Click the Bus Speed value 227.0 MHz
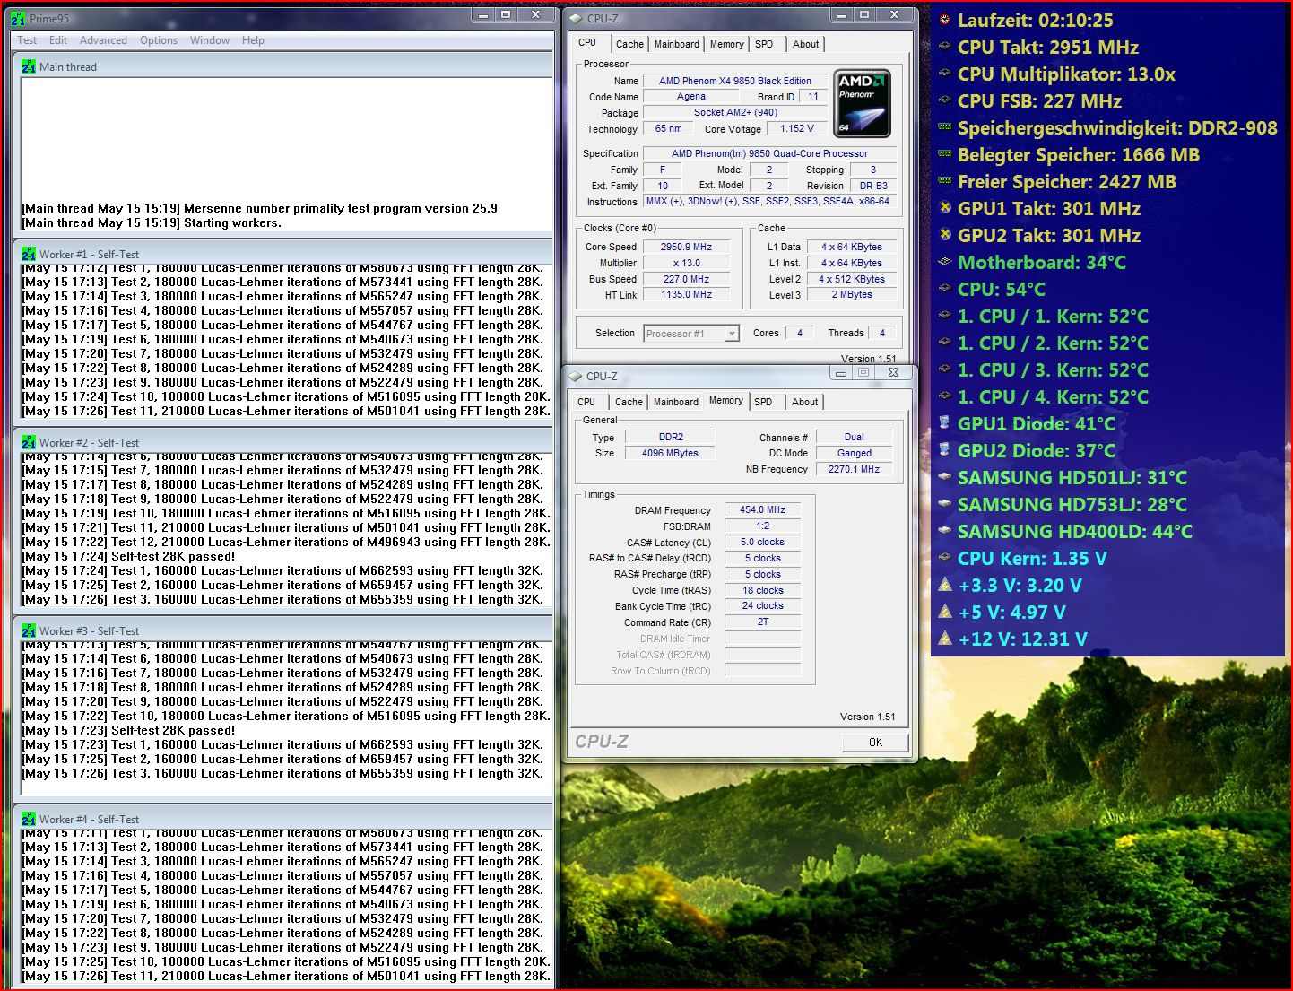 point(686,279)
